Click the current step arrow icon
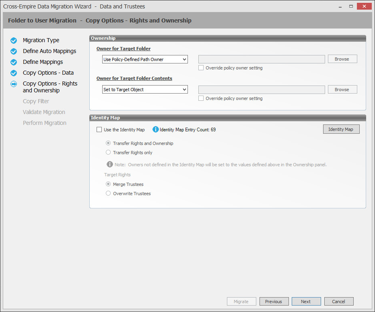Viewport: 375px width, 312px height. click(14, 84)
